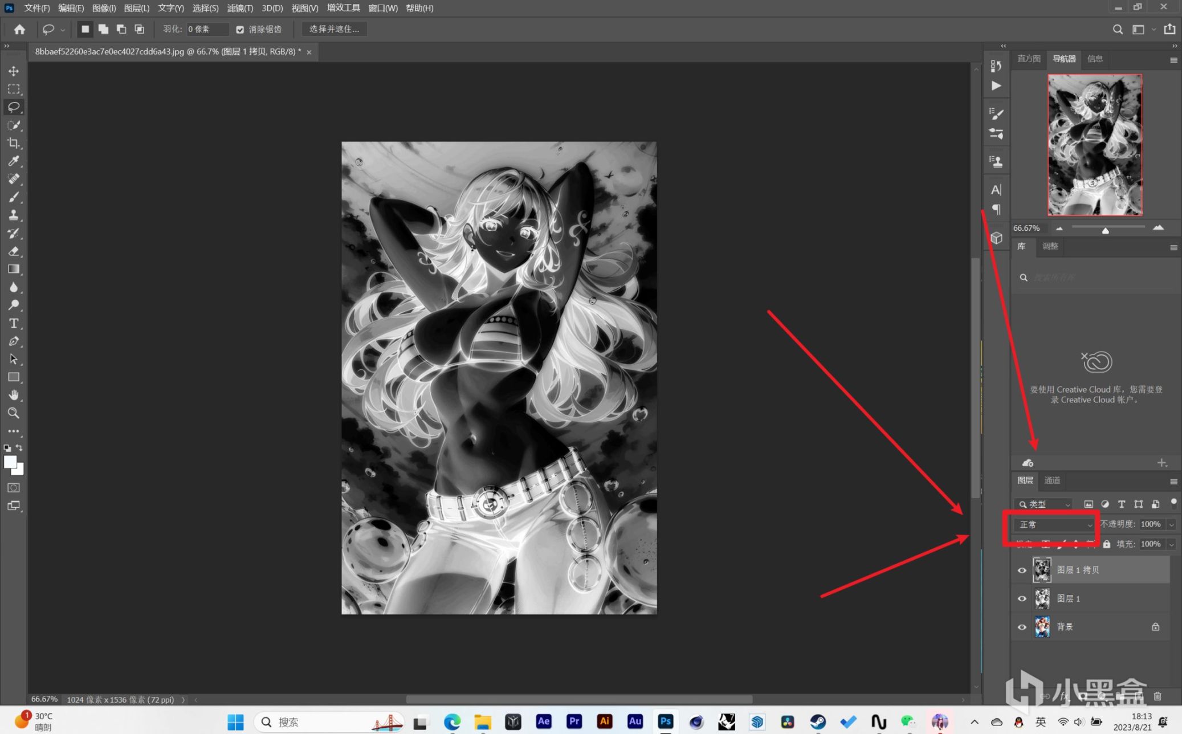This screenshot has height=734, width=1182.
Task: Select the Move tool
Action: (14, 71)
